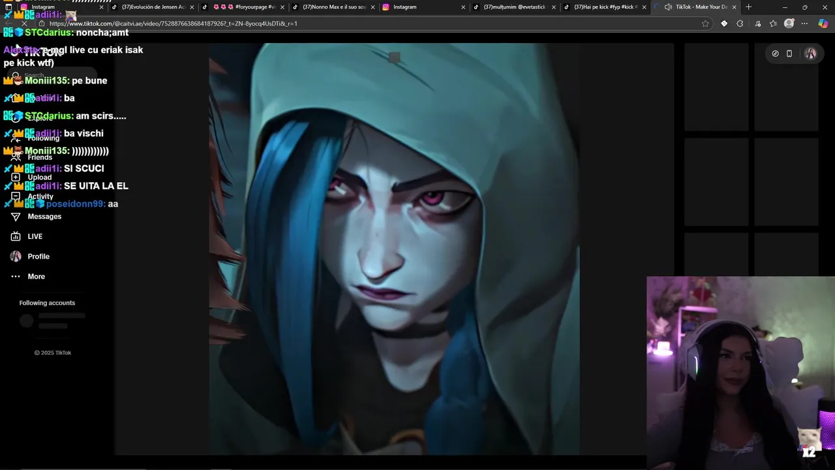
Task: Switch to the multumim @evetastick tab
Action: click(x=514, y=7)
